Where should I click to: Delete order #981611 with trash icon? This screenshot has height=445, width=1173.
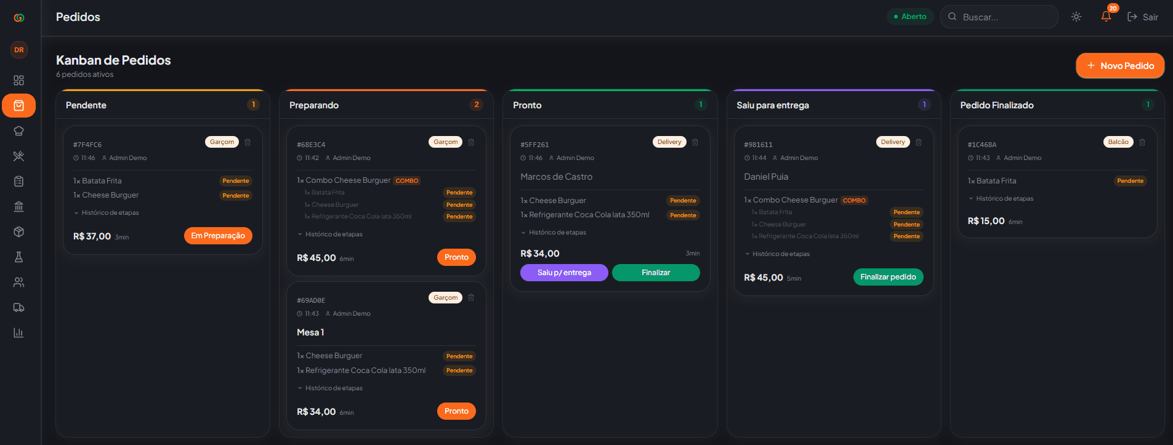click(x=919, y=142)
